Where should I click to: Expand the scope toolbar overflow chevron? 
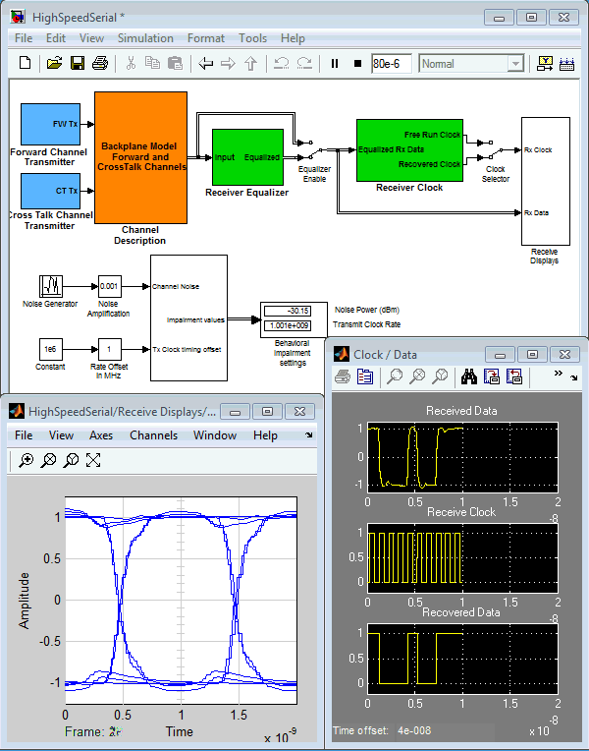(x=559, y=375)
